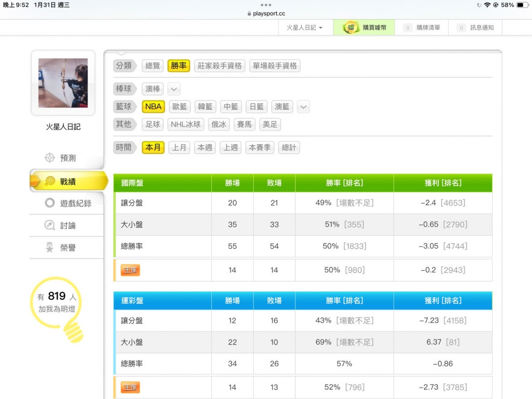Image resolution: width=532 pixels, height=399 pixels.
Task: Open 戰績 in the sidebar menu
Action: pos(69,181)
